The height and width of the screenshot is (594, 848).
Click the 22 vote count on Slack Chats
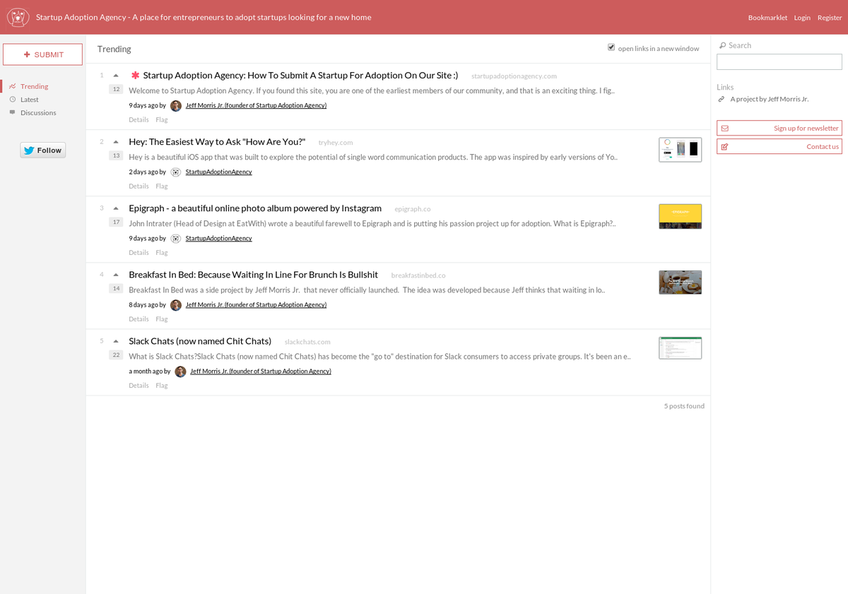(116, 355)
